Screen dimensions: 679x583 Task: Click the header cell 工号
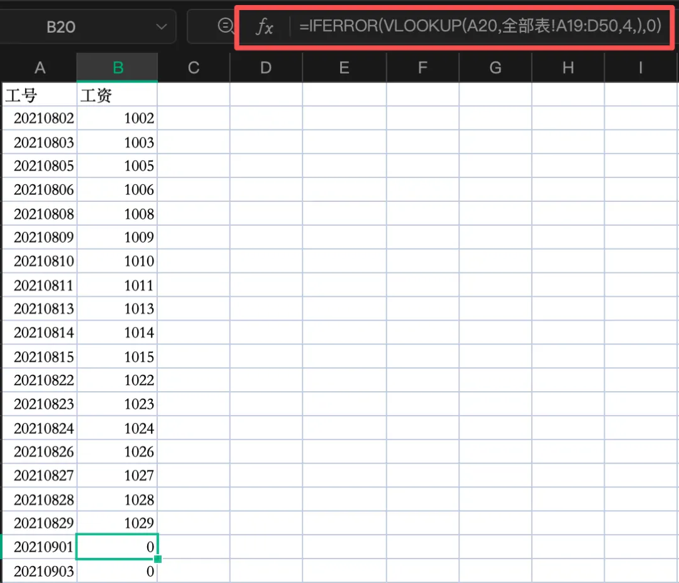[x=40, y=94]
